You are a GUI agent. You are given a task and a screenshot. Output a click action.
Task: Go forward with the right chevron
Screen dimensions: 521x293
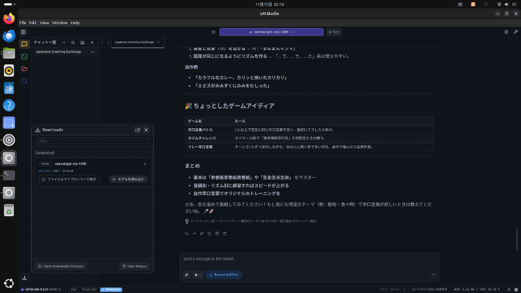point(108,42)
